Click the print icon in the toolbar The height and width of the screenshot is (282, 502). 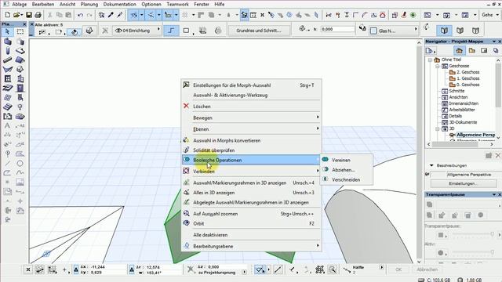(x=38, y=15)
